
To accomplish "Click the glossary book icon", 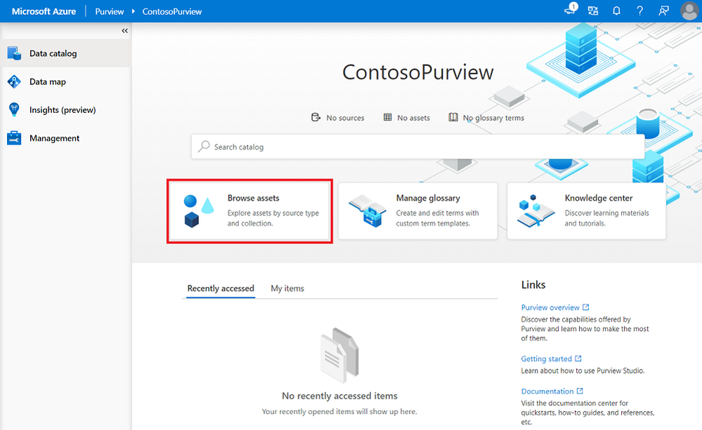I will click(453, 117).
